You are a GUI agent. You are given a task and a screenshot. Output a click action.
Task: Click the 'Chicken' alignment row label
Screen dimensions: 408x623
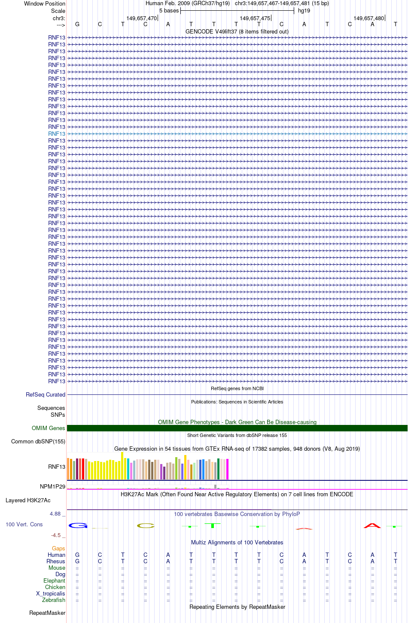pyautogui.click(x=55, y=587)
